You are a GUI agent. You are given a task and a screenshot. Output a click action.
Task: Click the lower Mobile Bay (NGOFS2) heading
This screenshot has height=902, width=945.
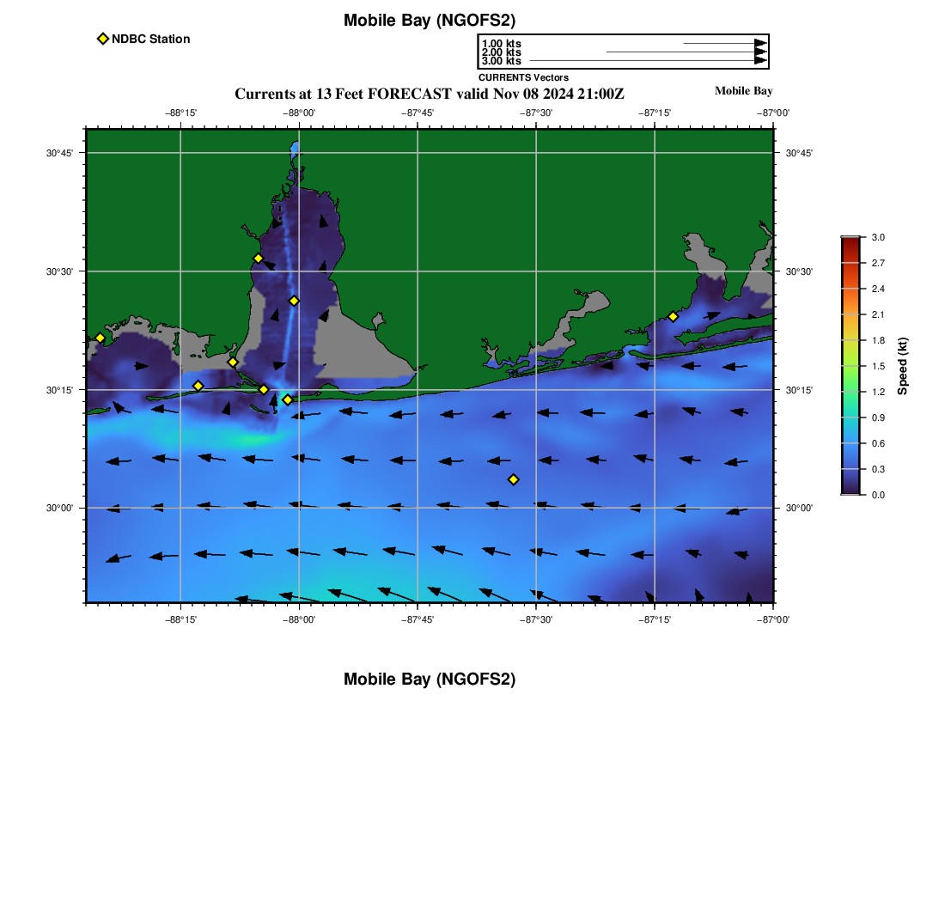tap(430, 680)
